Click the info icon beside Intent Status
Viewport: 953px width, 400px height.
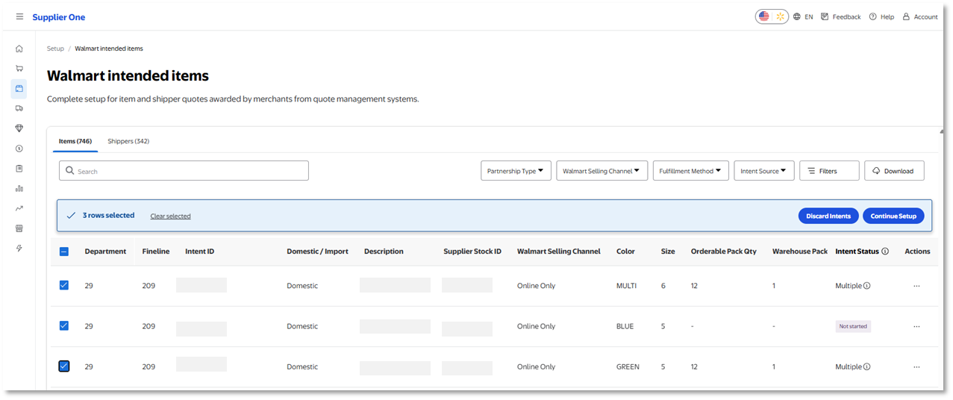pos(885,251)
